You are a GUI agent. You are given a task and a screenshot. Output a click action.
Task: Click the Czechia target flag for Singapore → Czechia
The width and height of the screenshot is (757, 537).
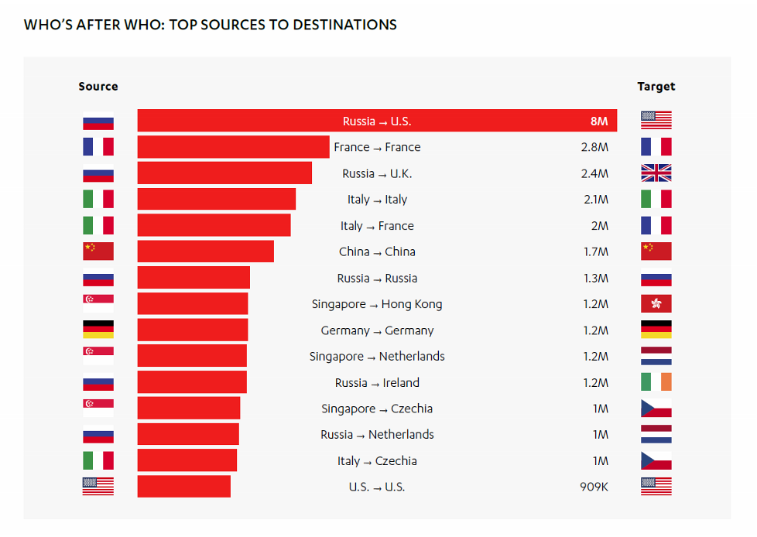[x=656, y=408]
